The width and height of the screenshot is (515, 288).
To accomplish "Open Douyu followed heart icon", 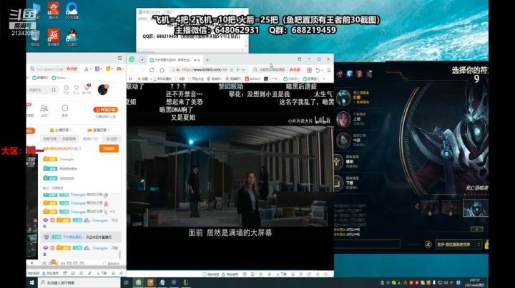I will coord(77,88).
